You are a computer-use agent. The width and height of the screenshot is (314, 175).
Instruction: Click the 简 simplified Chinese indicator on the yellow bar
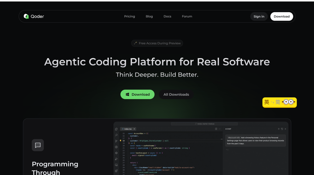[278, 102]
